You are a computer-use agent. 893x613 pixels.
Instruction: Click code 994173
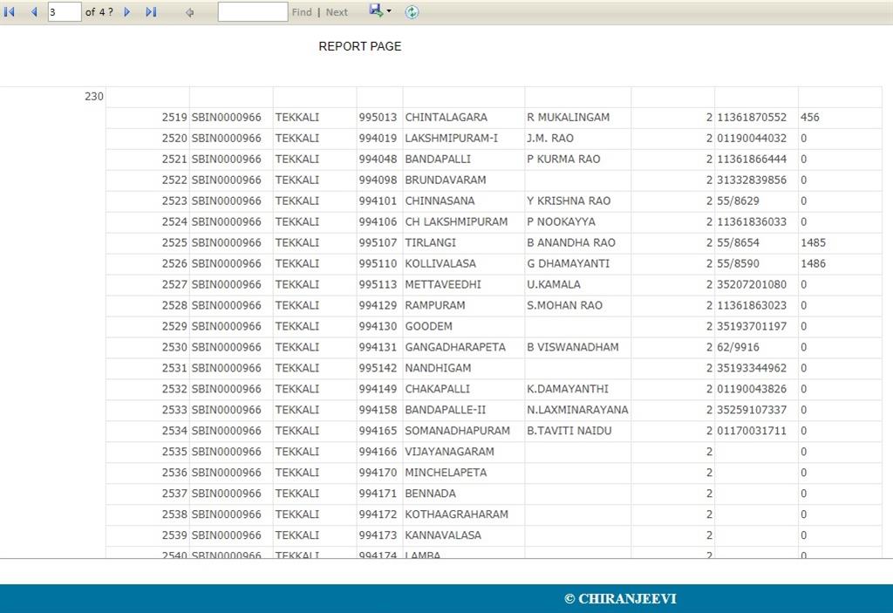[x=378, y=535]
